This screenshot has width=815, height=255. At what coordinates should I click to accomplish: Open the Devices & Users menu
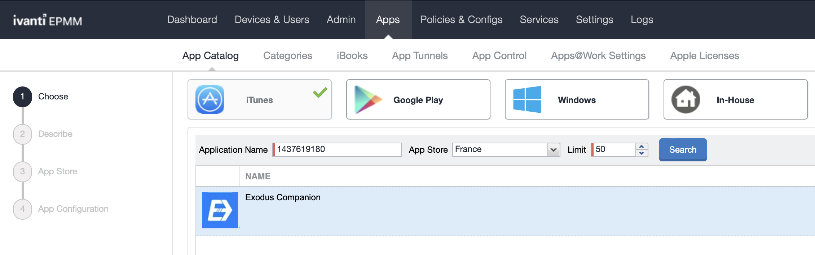pos(272,19)
